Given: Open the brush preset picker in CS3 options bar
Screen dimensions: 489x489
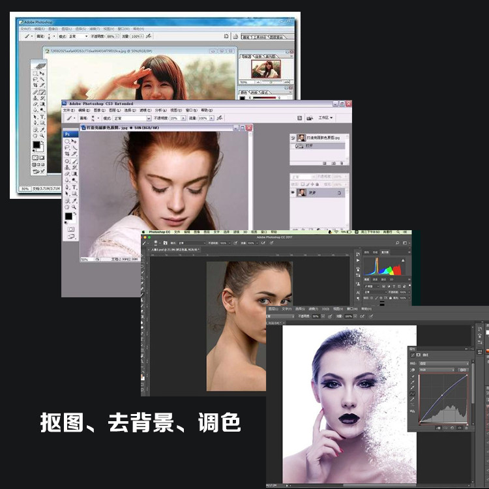Looking at the screenshot, I should pyautogui.click(x=95, y=118).
